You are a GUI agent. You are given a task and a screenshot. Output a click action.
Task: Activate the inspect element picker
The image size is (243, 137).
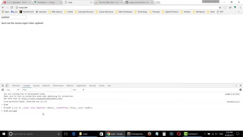(x=3, y=86)
